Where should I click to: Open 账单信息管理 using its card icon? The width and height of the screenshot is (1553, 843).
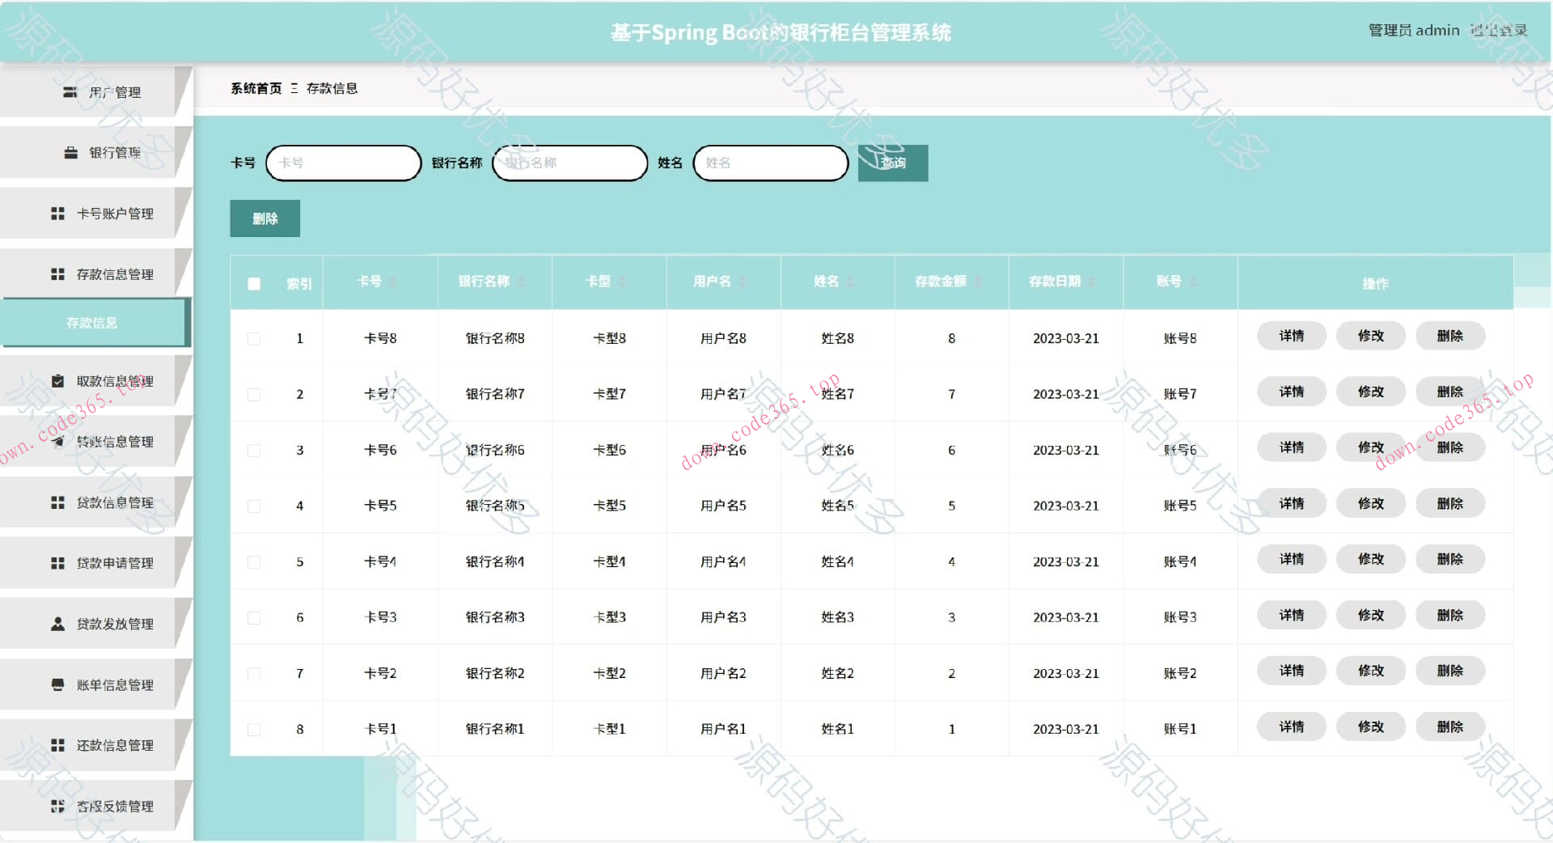point(57,684)
